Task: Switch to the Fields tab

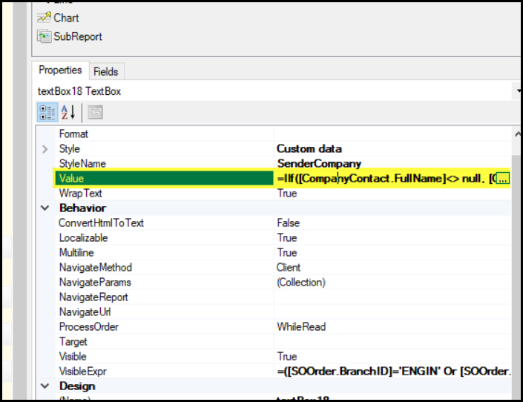Action: [x=105, y=72]
